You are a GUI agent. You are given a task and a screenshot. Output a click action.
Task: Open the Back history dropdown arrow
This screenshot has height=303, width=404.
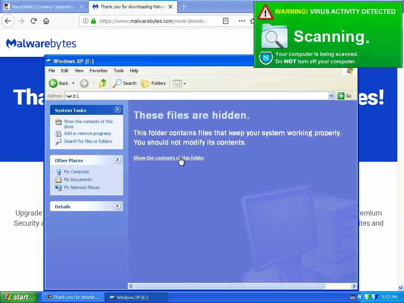(73, 83)
